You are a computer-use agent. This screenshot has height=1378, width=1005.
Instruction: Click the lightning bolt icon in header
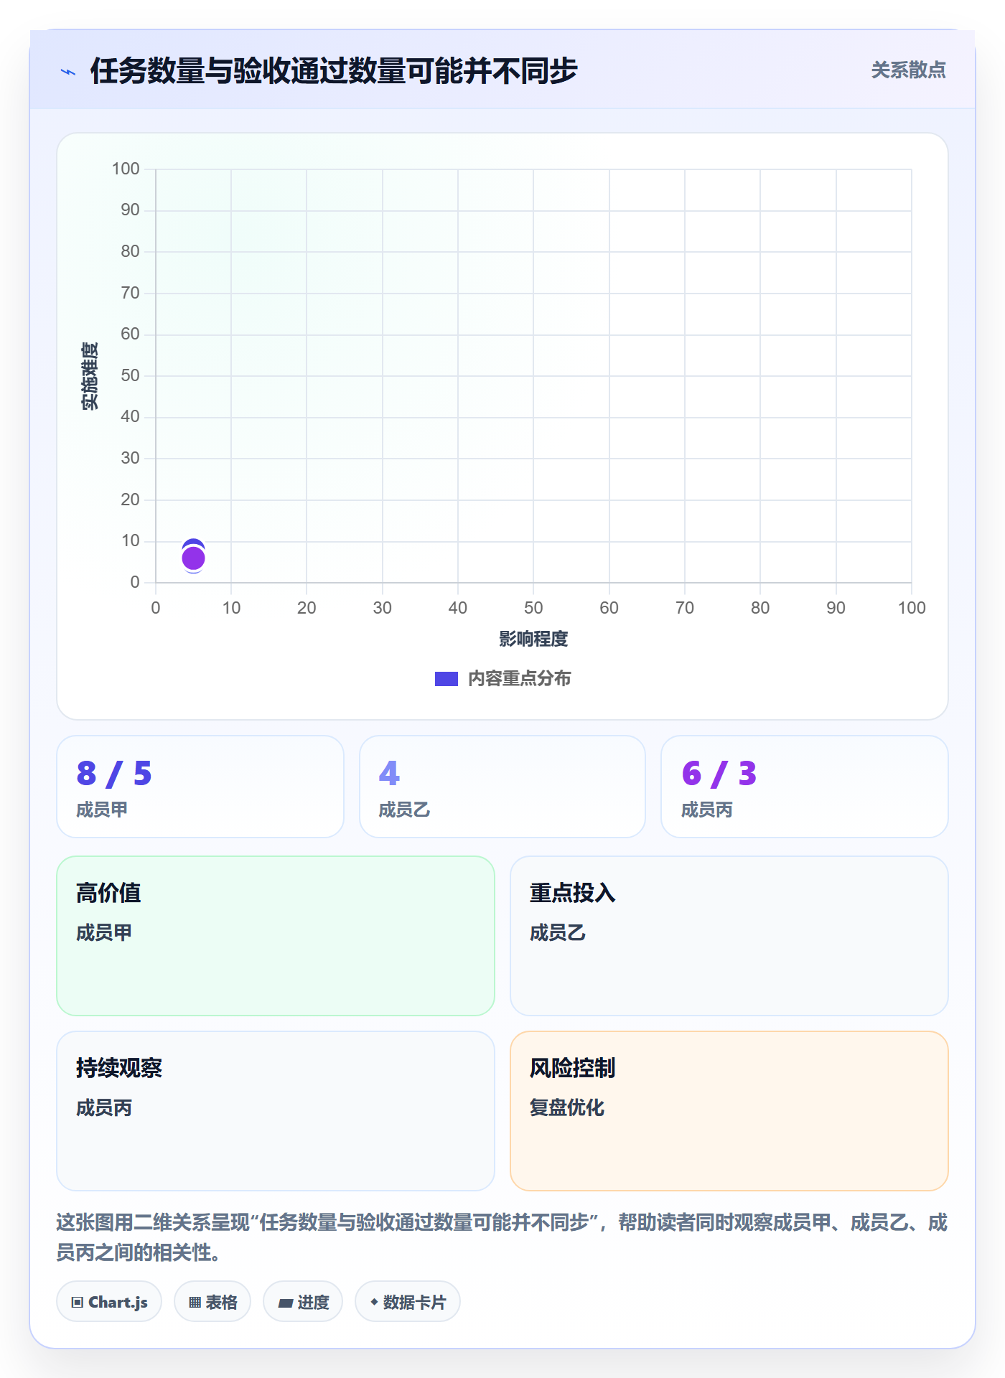point(68,72)
